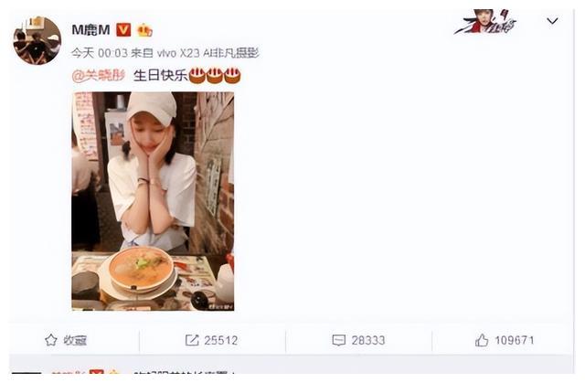Click the star favorite icon
Image resolution: width=585 pixels, height=383 pixels.
[51, 340]
